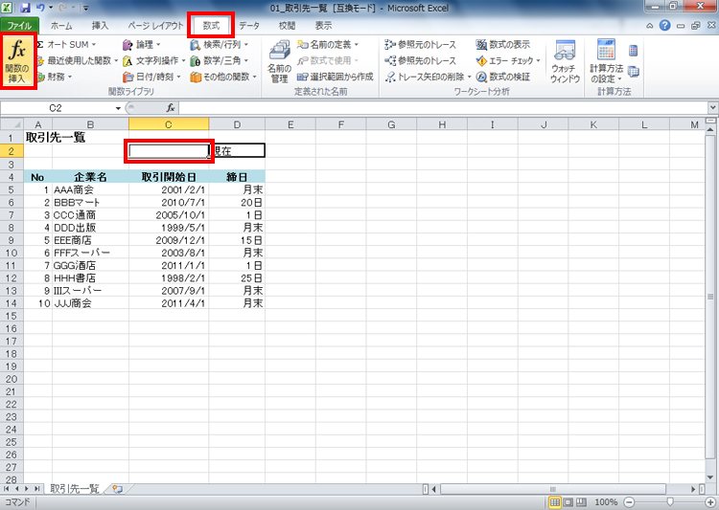The height and width of the screenshot is (510, 719).
Task: Click Evaluate Formula (数式の検証)
Action: pyautogui.click(x=503, y=77)
